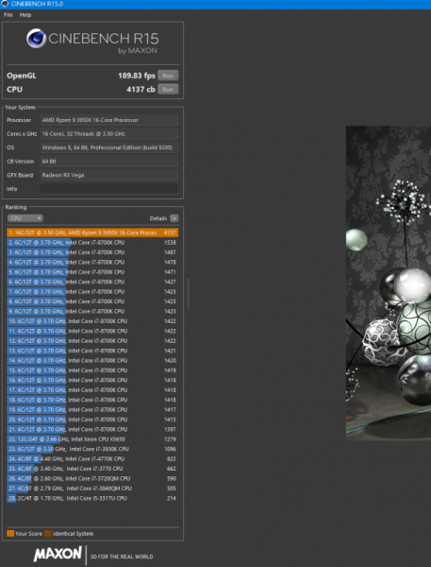
Task: Select rank 19 row scoring 1417
Action: point(92,410)
